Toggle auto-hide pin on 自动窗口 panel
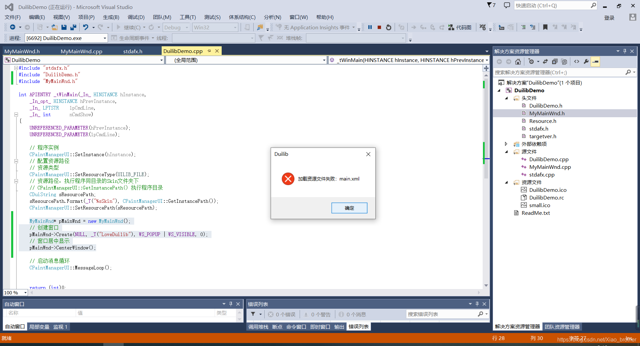 (x=231, y=304)
